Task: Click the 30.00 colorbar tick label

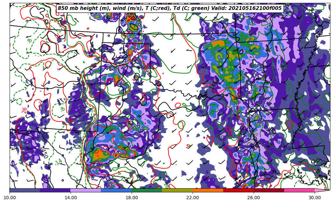Action: 315,198
